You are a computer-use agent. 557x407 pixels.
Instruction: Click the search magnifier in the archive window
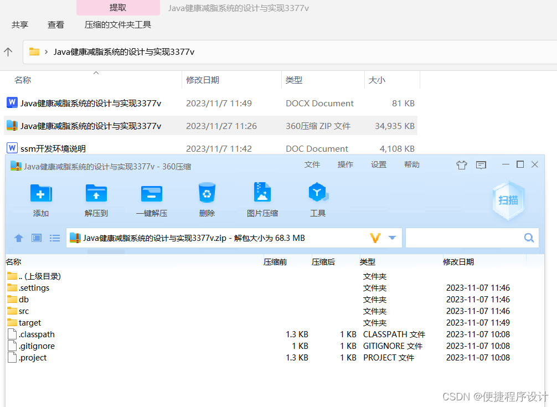(528, 238)
